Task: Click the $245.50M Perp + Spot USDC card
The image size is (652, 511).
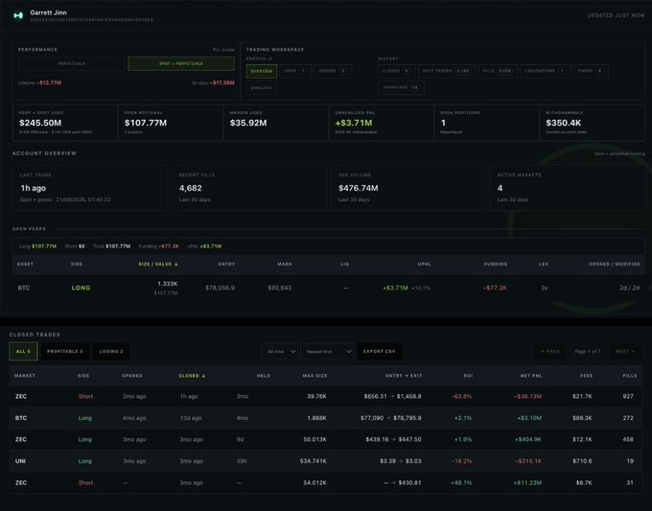Action: 65,123
